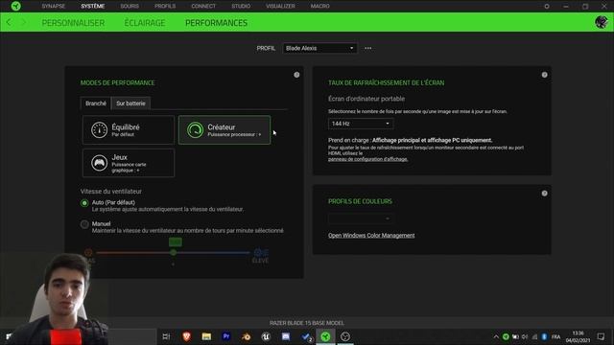Open the clock and date flyout
Viewport: 614px width, 345px height.
coord(578,336)
